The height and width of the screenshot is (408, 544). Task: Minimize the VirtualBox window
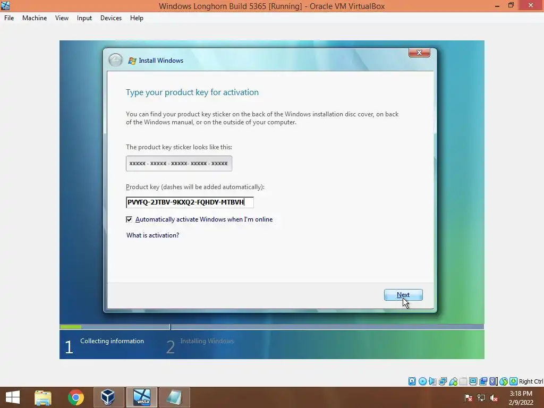tap(497, 5)
